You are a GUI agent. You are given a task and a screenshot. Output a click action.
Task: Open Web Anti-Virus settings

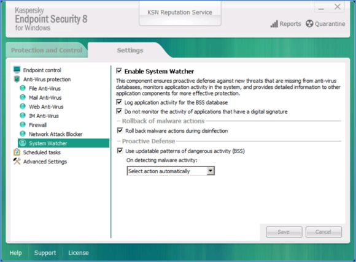46,107
